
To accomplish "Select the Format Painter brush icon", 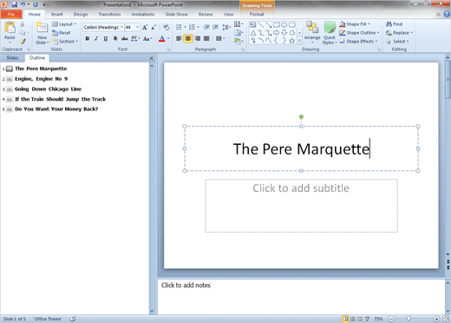I will click(23, 42).
